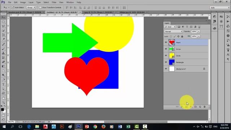Image resolution: width=231 pixels, height=130 pixels.
Task: Click the background color swatch
Action: pos(5,112)
